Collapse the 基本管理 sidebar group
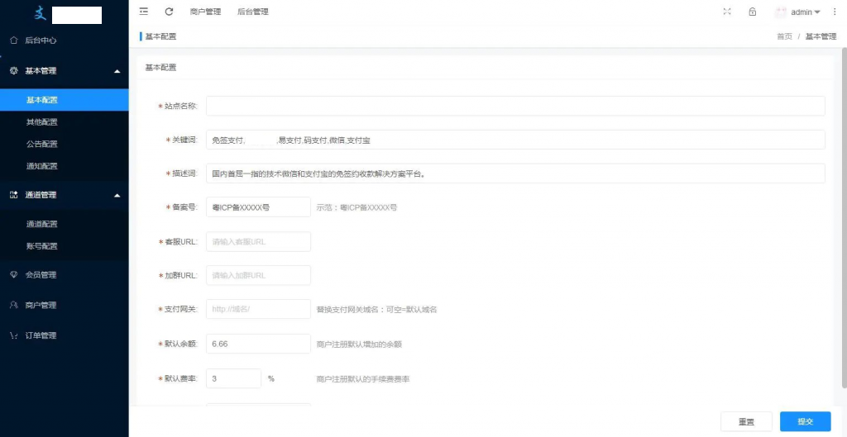847x437 pixels. point(117,71)
